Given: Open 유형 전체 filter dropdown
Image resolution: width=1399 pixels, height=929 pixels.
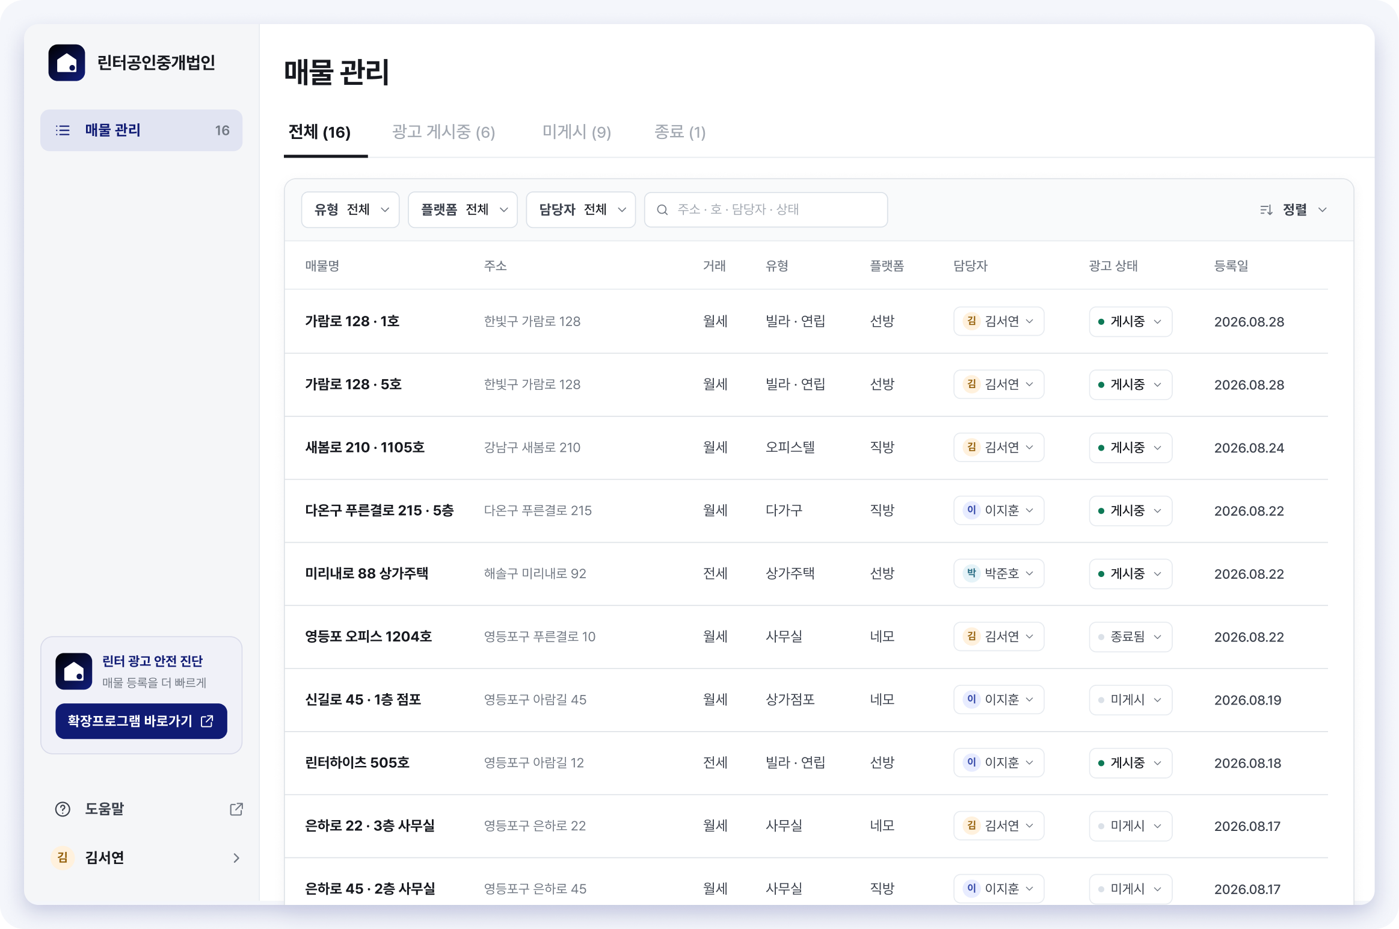Looking at the screenshot, I should pyautogui.click(x=351, y=209).
